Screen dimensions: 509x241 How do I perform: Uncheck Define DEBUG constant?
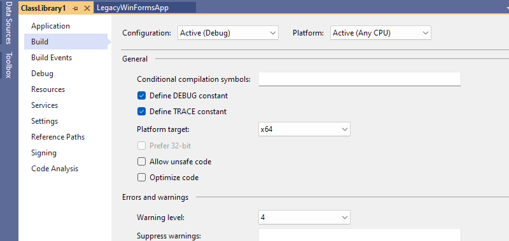point(141,96)
